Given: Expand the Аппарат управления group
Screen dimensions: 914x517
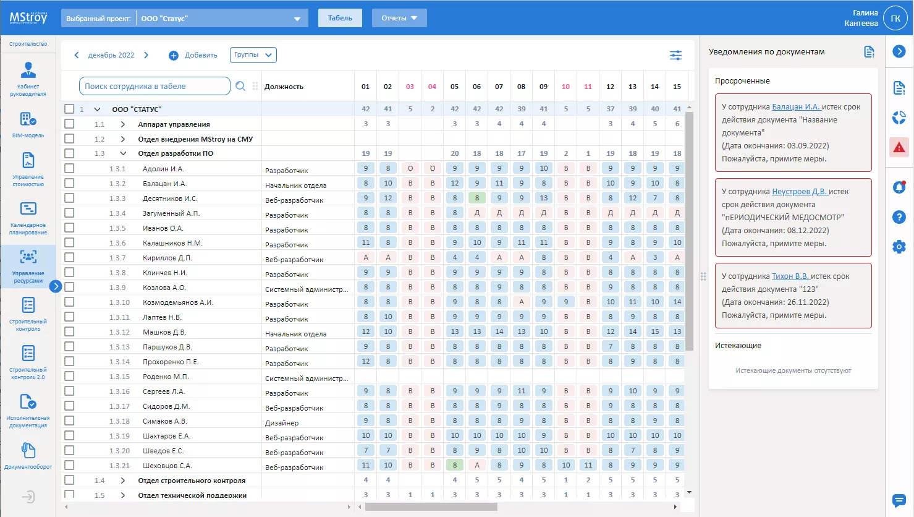Looking at the screenshot, I should point(122,124).
